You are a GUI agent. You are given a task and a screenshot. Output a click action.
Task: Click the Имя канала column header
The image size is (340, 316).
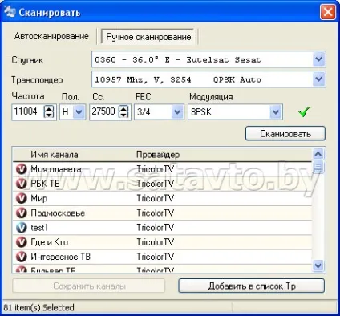click(55, 155)
